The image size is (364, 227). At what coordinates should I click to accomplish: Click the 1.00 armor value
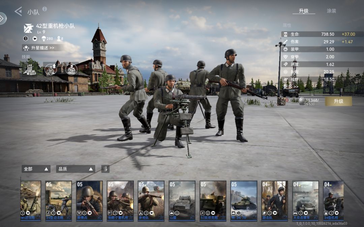(330, 49)
